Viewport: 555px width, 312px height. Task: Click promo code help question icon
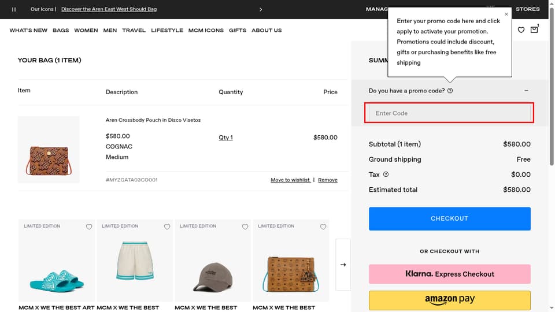click(x=450, y=91)
